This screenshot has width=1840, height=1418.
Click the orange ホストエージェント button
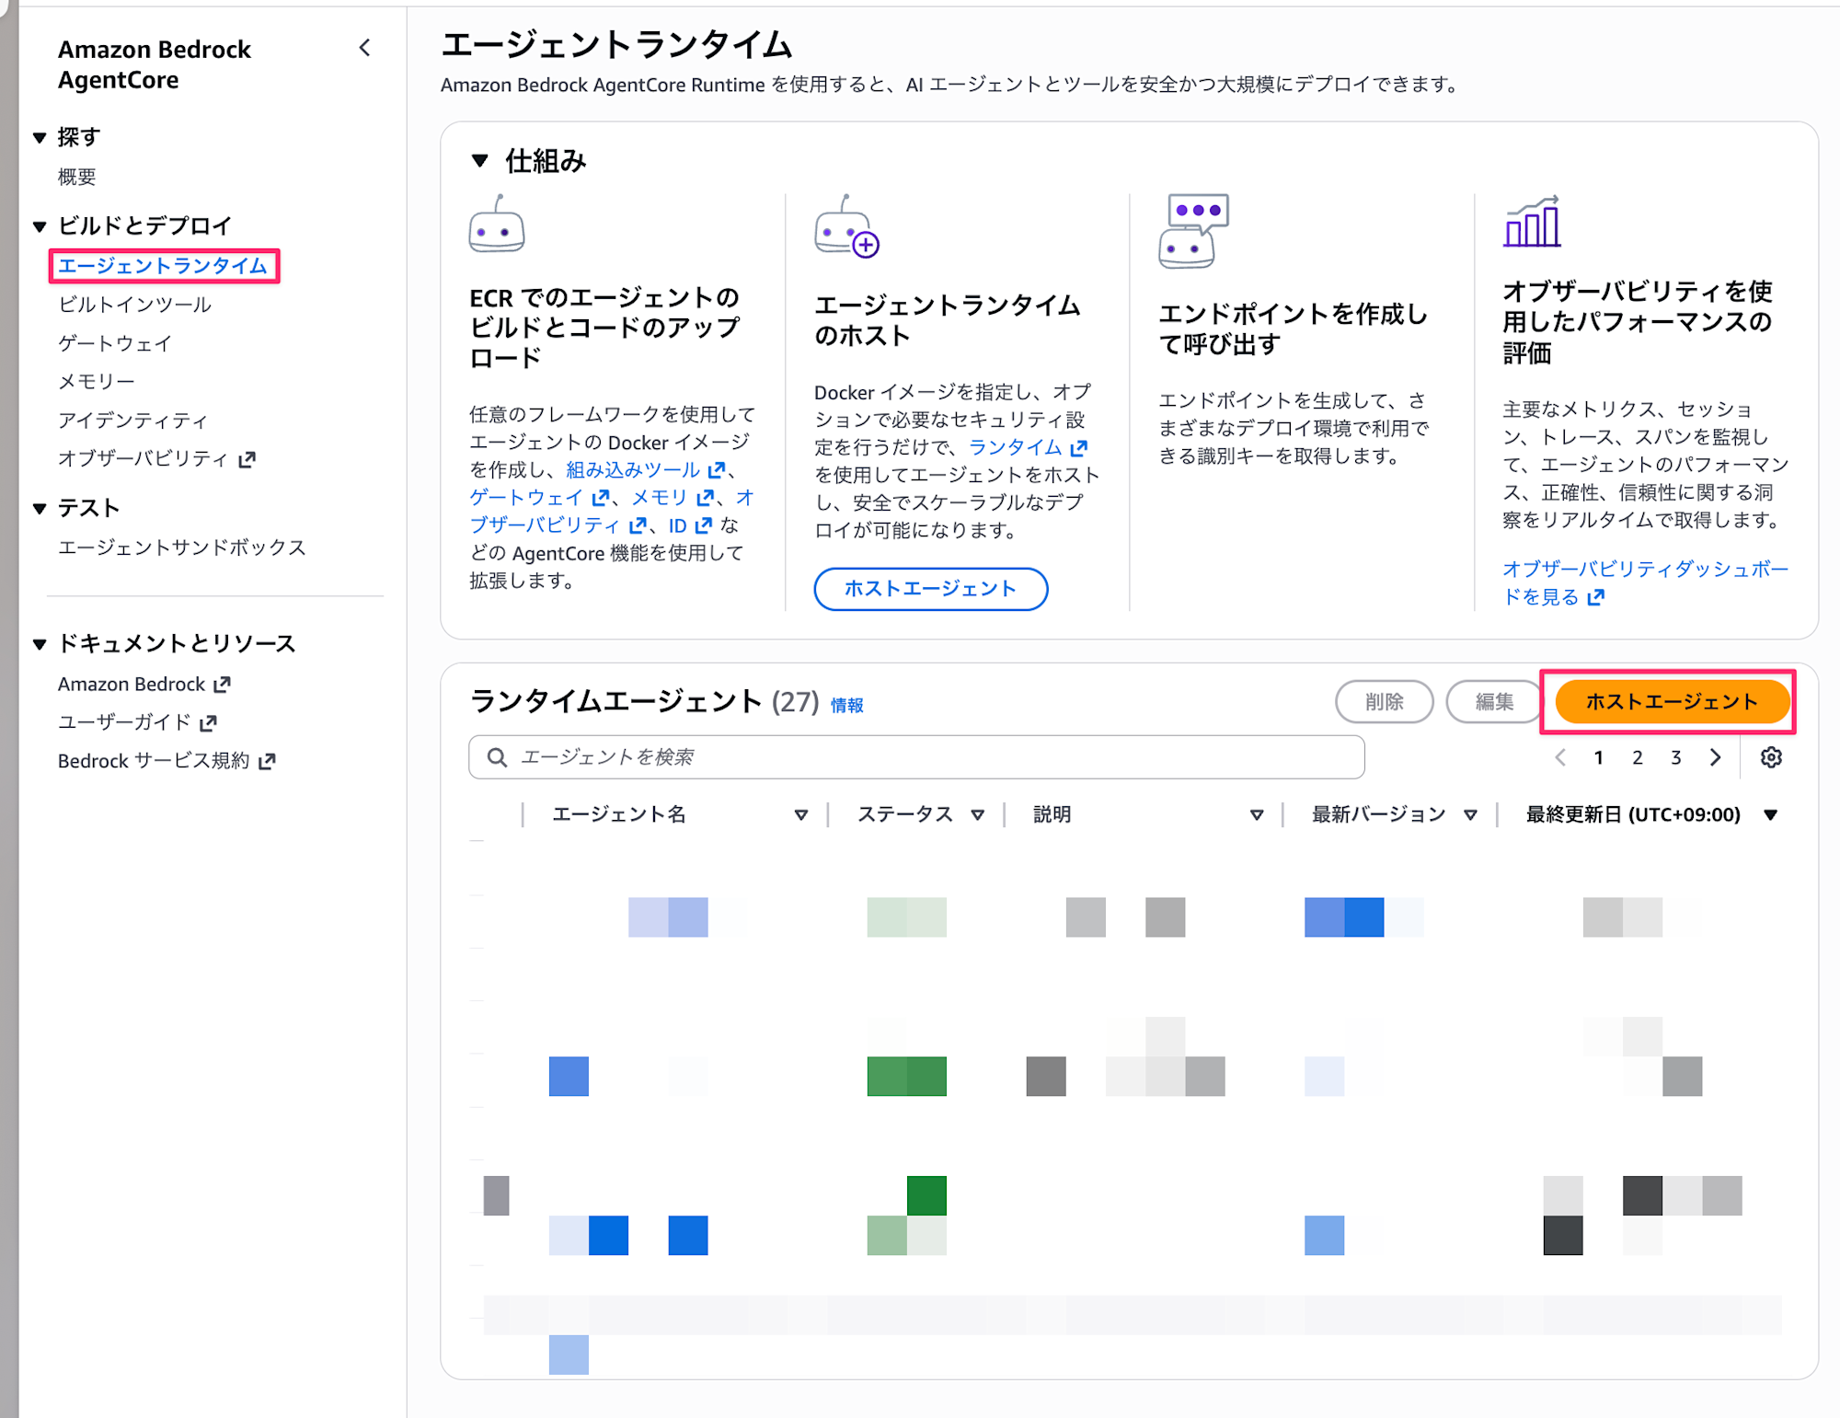(x=1671, y=702)
